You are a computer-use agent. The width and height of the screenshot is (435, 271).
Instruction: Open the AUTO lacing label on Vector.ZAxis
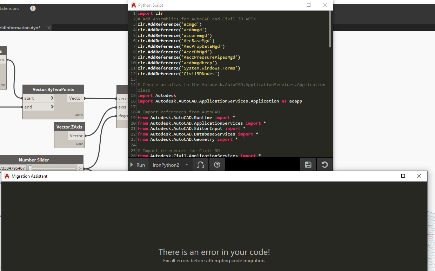[x=80, y=144]
